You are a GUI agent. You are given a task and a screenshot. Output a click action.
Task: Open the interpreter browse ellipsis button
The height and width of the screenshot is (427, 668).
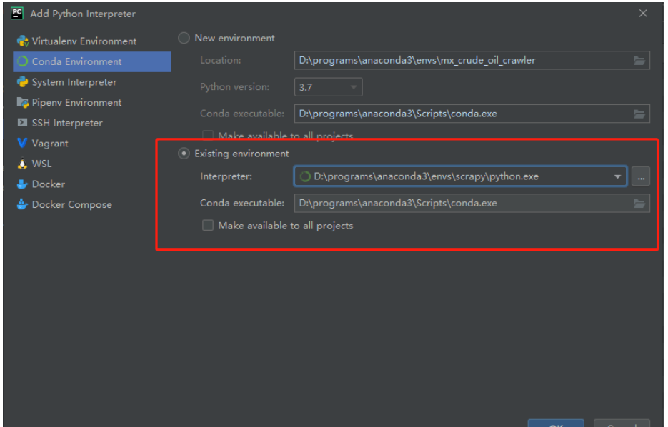(x=641, y=176)
